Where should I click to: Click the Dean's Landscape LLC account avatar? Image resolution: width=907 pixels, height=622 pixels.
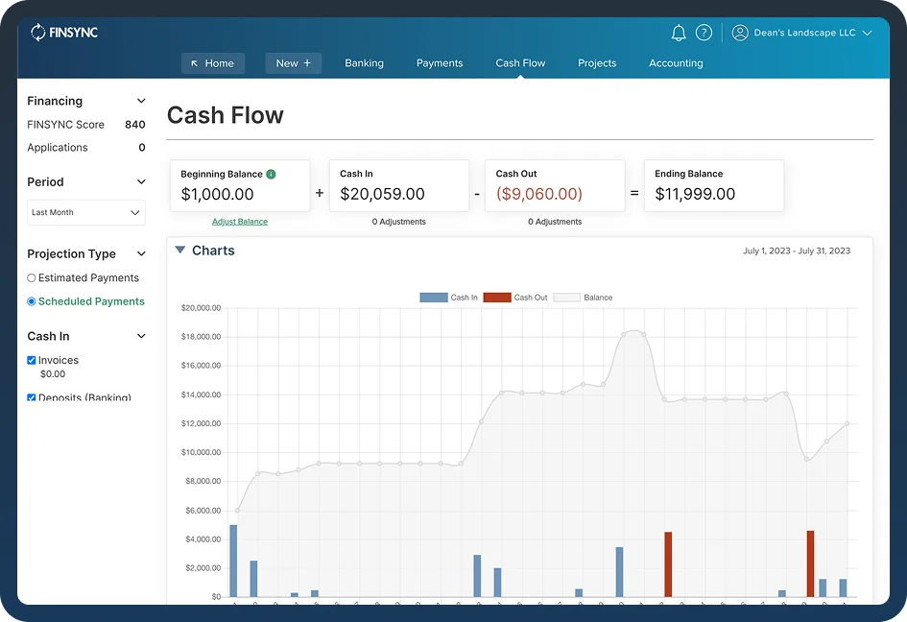click(739, 32)
